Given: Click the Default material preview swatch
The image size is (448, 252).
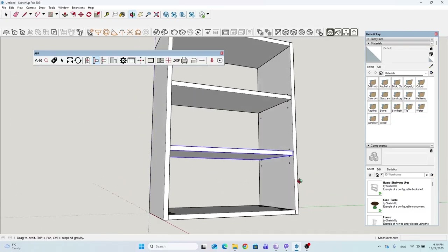Looking at the screenshot, I should tap(373, 55).
